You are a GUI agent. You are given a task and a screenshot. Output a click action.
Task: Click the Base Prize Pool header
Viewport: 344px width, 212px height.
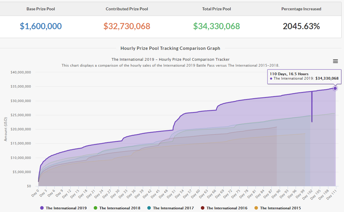click(41, 9)
